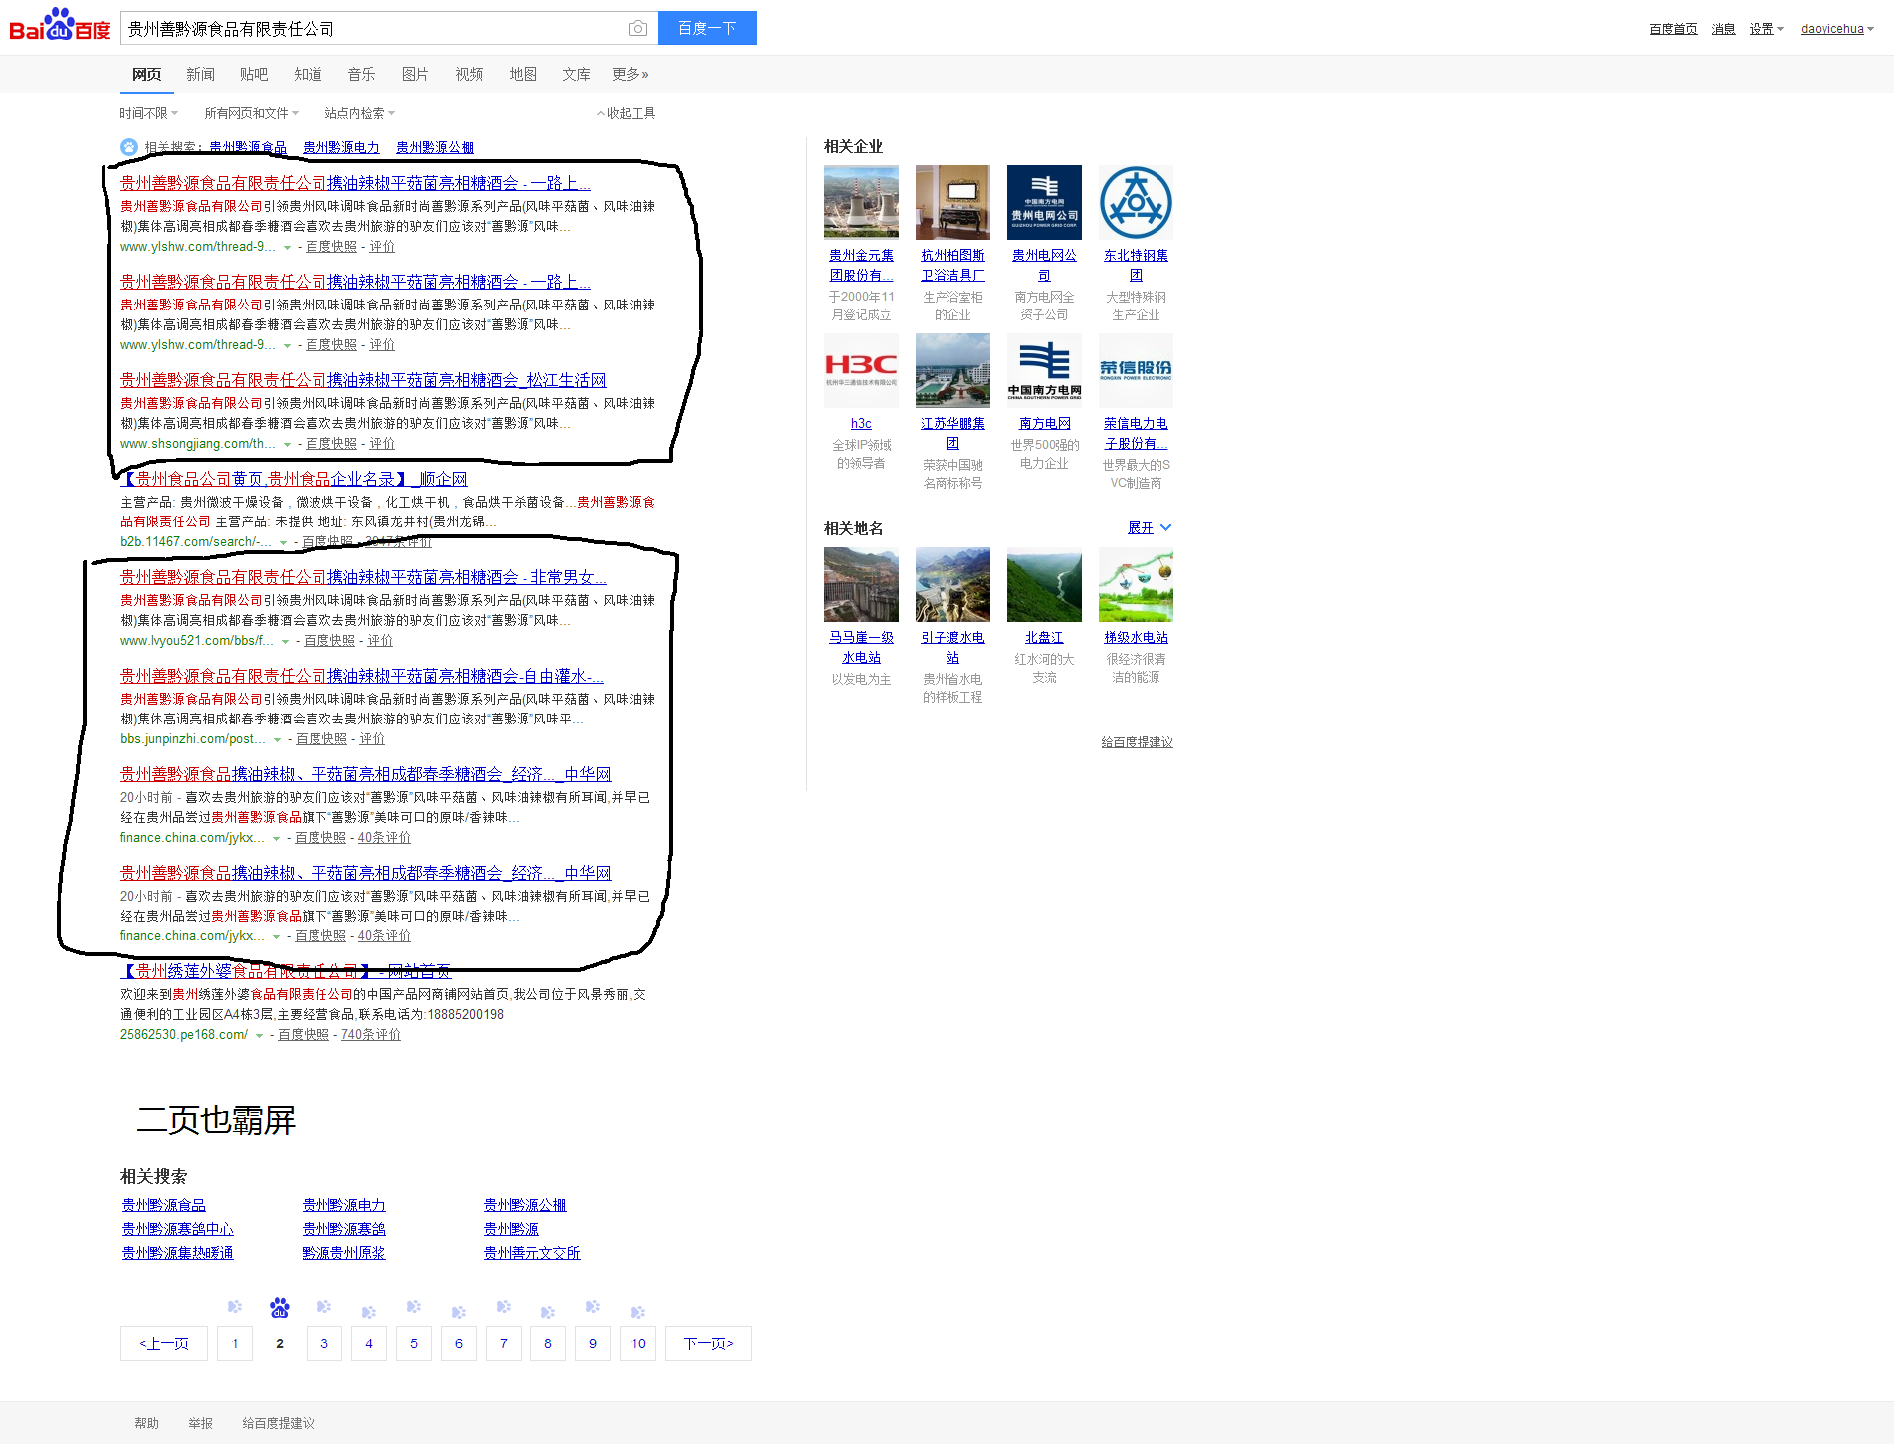This screenshot has height=1444, width=1894.
Task: Switch to 贴吧 tab
Action: [x=254, y=74]
